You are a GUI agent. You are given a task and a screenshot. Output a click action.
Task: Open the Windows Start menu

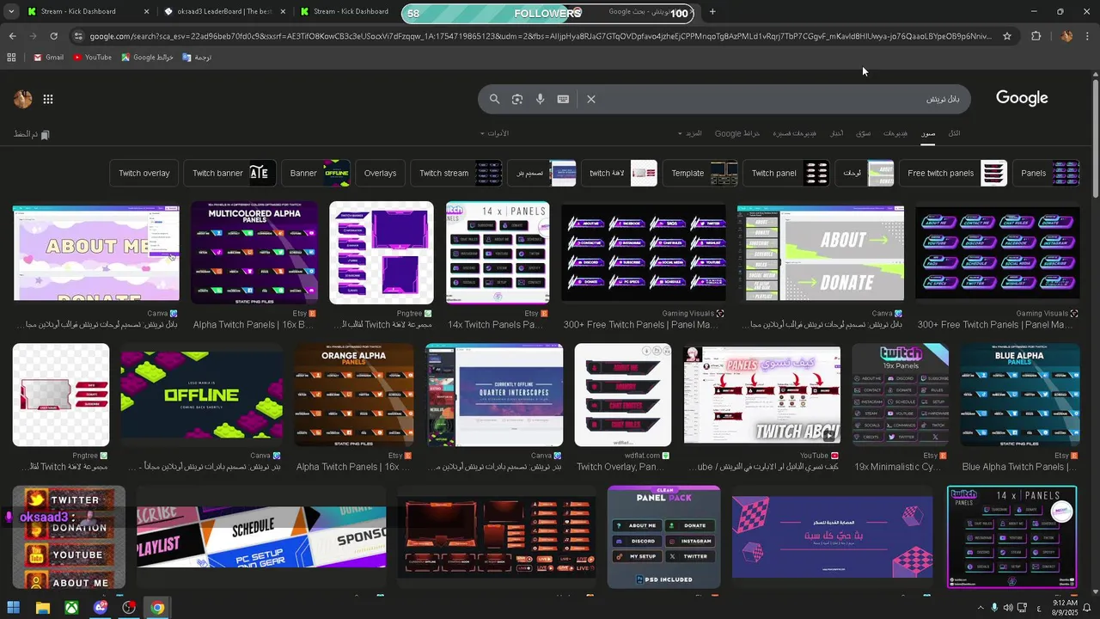point(13,608)
